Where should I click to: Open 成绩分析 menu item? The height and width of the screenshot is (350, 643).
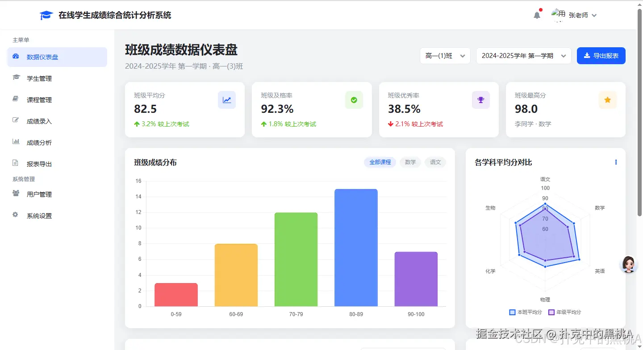57,143
